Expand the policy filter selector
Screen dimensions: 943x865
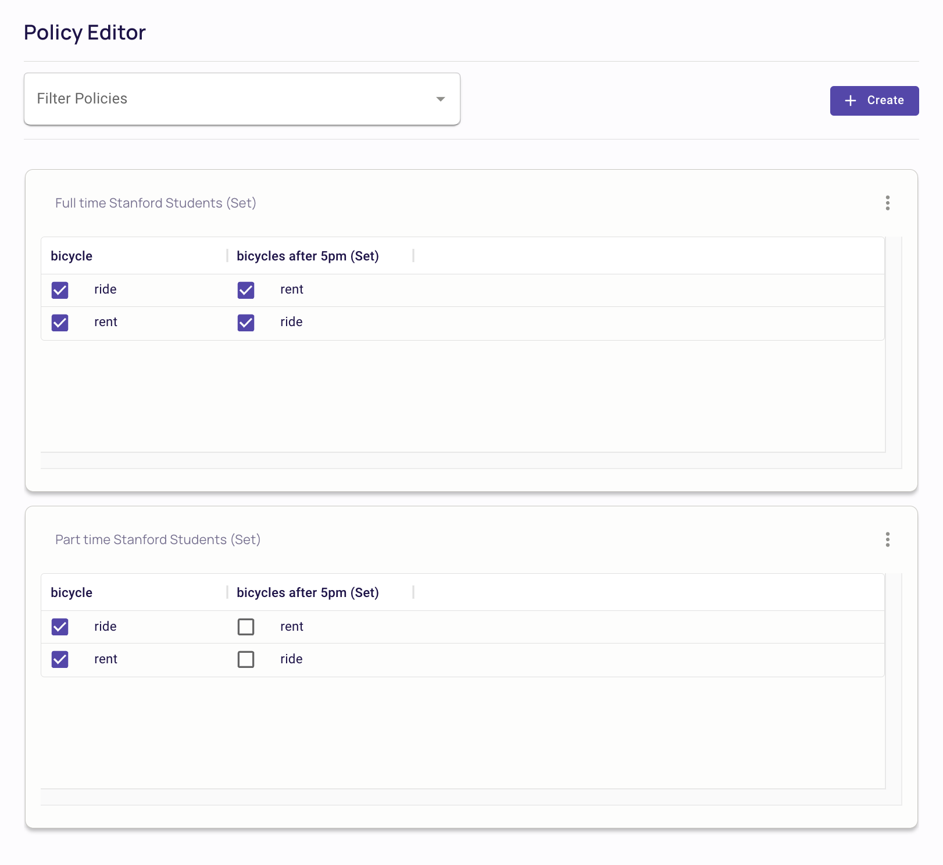(242, 99)
